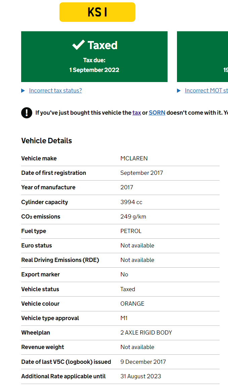Viewport: 228px width, 385px height.
Task: Click the '31 August 2023' value
Action: (141, 376)
